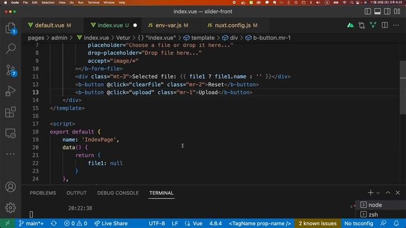The image size is (406, 228).
Task: Open Spotlight search in macOS menu bar
Action: coord(351,3)
